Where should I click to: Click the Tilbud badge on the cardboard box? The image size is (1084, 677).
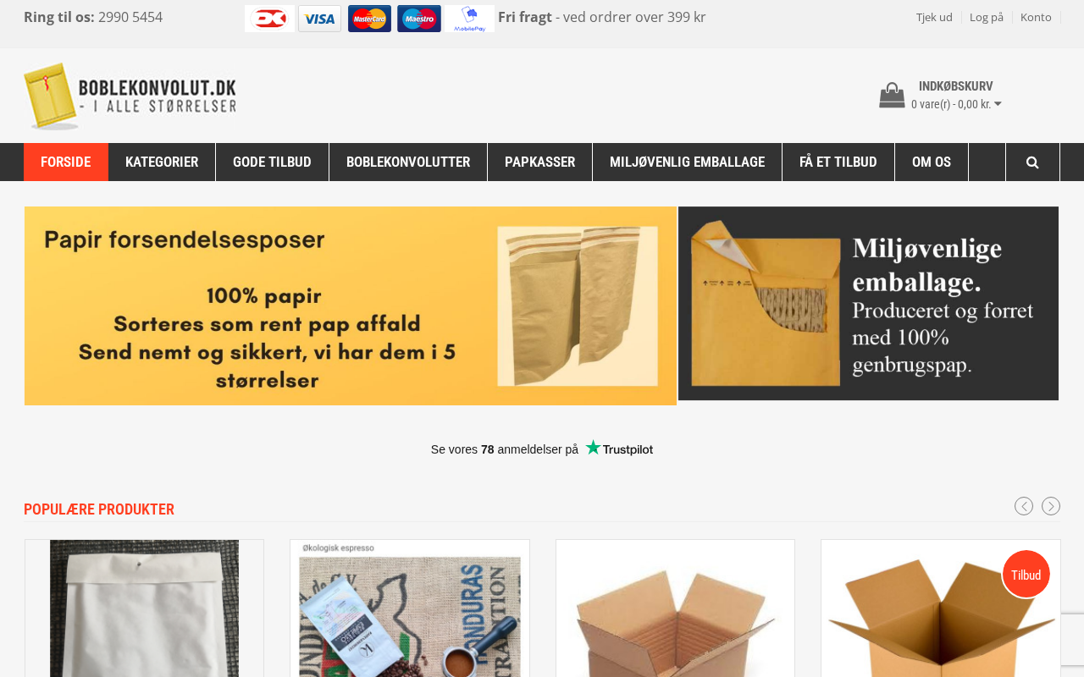(x=1026, y=575)
